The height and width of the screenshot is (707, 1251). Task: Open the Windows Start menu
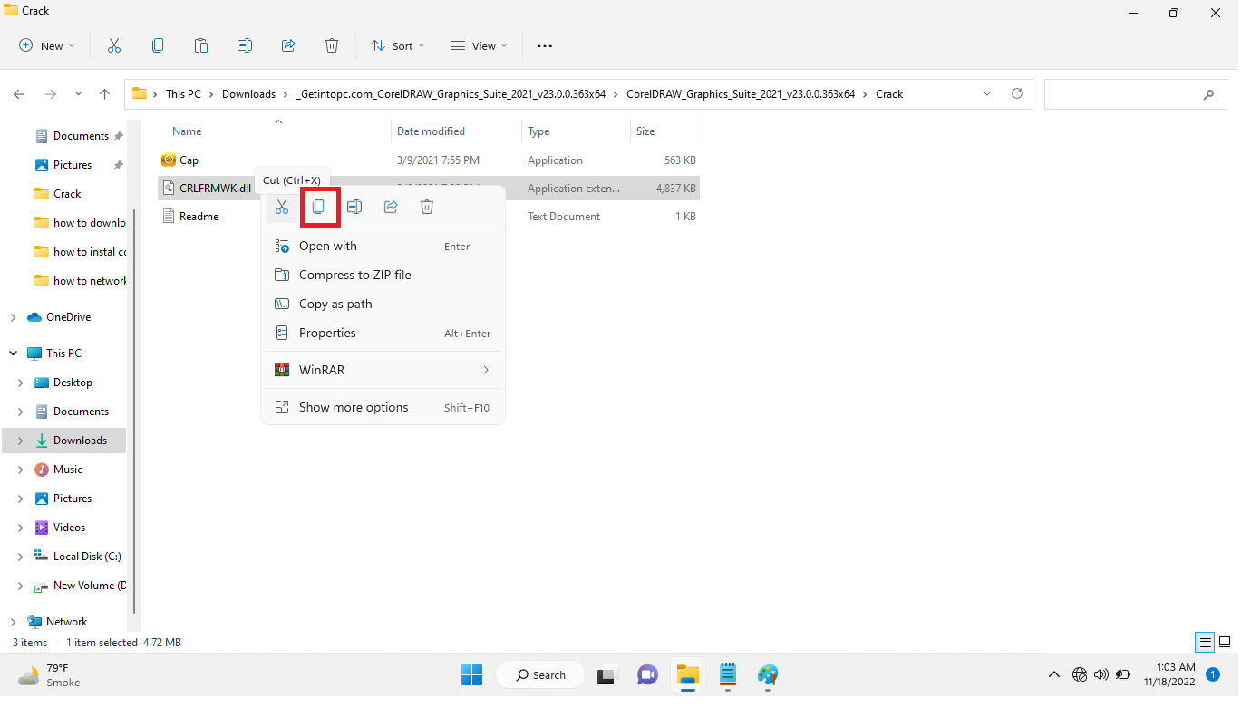[471, 675]
